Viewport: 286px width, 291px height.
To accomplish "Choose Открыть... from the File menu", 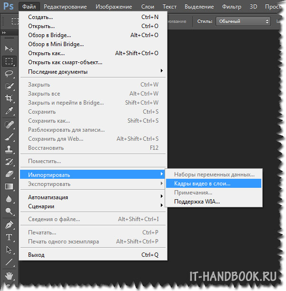I will tap(93, 26).
